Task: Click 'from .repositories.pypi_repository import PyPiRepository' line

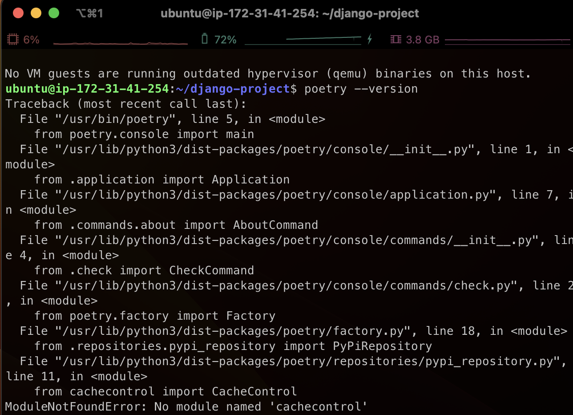Action: pyautogui.click(x=233, y=346)
